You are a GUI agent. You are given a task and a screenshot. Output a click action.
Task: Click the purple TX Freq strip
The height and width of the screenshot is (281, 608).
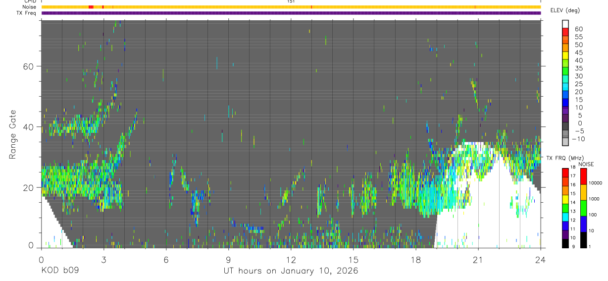291,13
